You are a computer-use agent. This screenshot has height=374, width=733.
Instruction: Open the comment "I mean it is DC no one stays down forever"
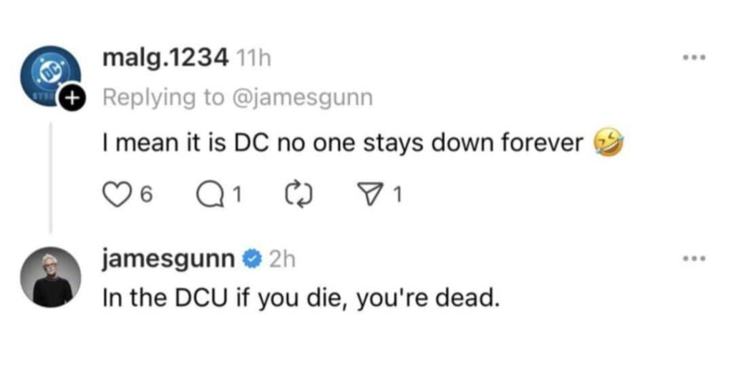click(x=342, y=144)
